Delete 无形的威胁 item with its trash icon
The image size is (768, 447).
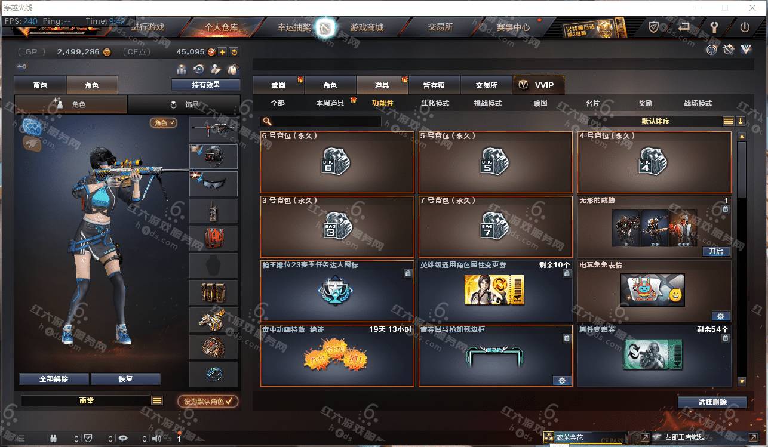click(725, 209)
